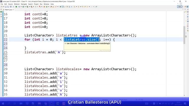Open the dropdown next to New icon
The width and height of the screenshot is (189, 106).
click(x=4, y=7)
